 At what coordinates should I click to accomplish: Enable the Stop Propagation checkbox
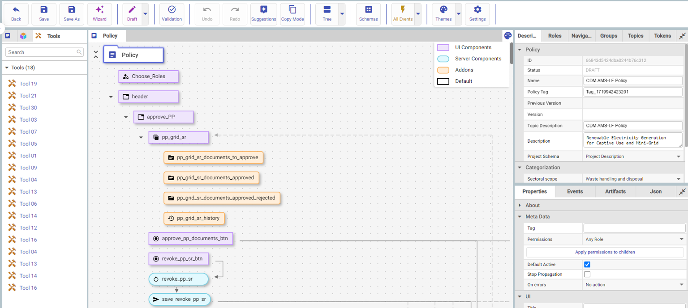point(587,274)
